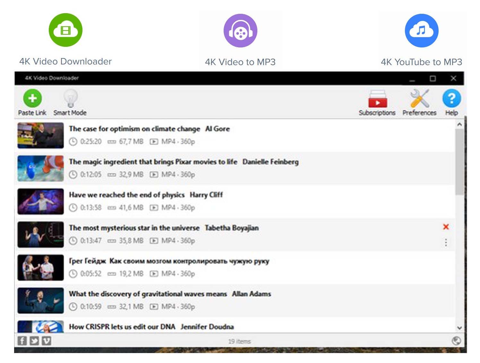Click the green 4K Video Downloader icon

[x=65, y=30]
